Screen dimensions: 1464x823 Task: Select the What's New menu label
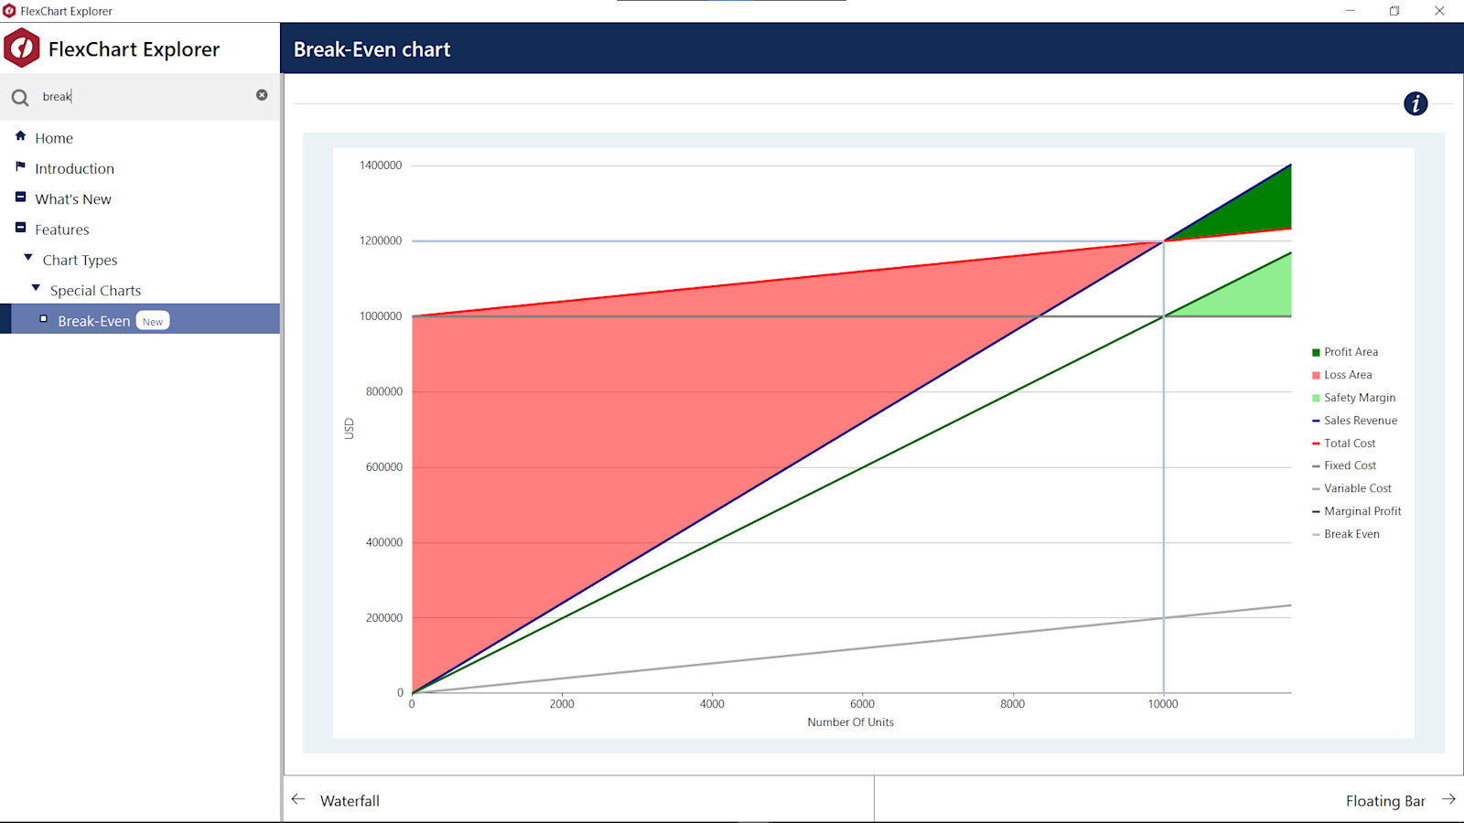pos(73,199)
